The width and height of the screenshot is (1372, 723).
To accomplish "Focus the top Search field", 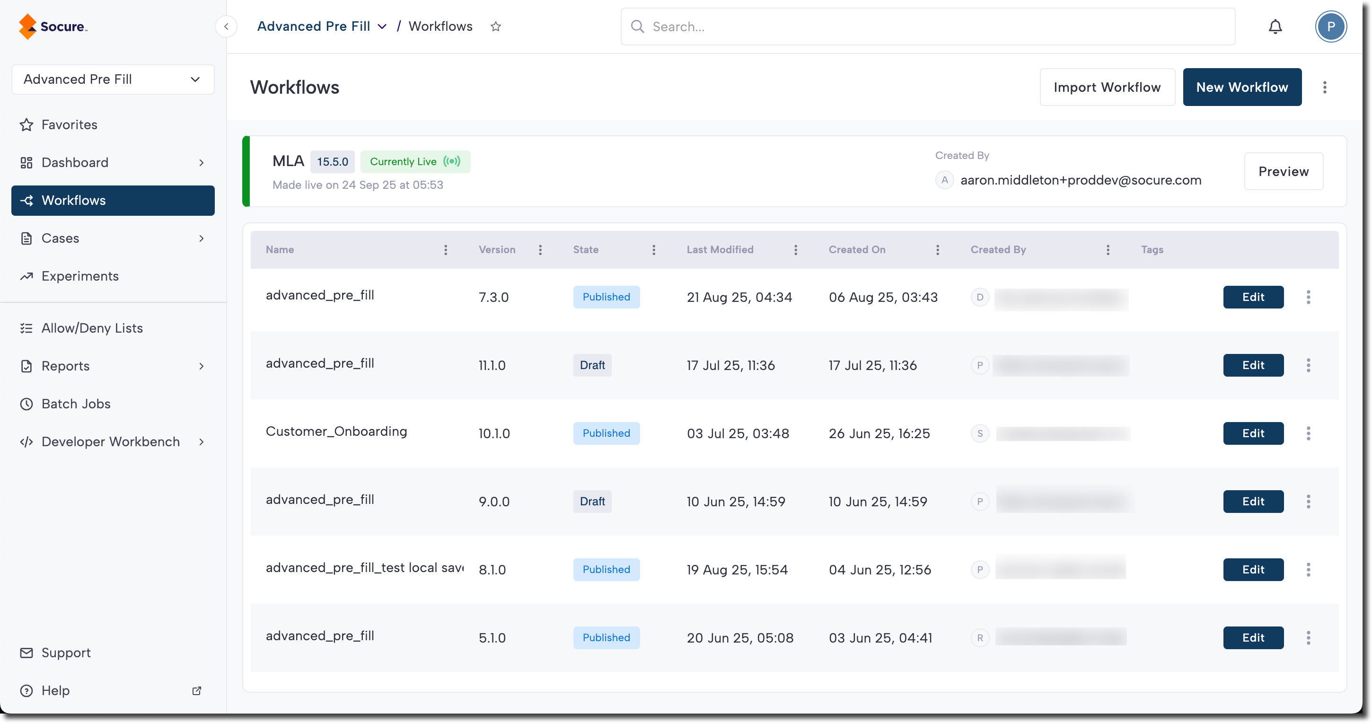I will tap(927, 26).
